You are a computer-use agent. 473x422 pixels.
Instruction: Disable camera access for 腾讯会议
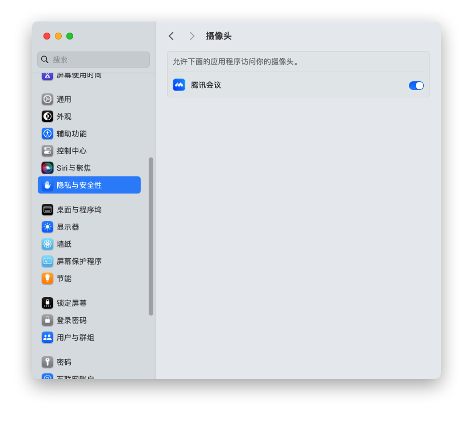[x=416, y=85]
